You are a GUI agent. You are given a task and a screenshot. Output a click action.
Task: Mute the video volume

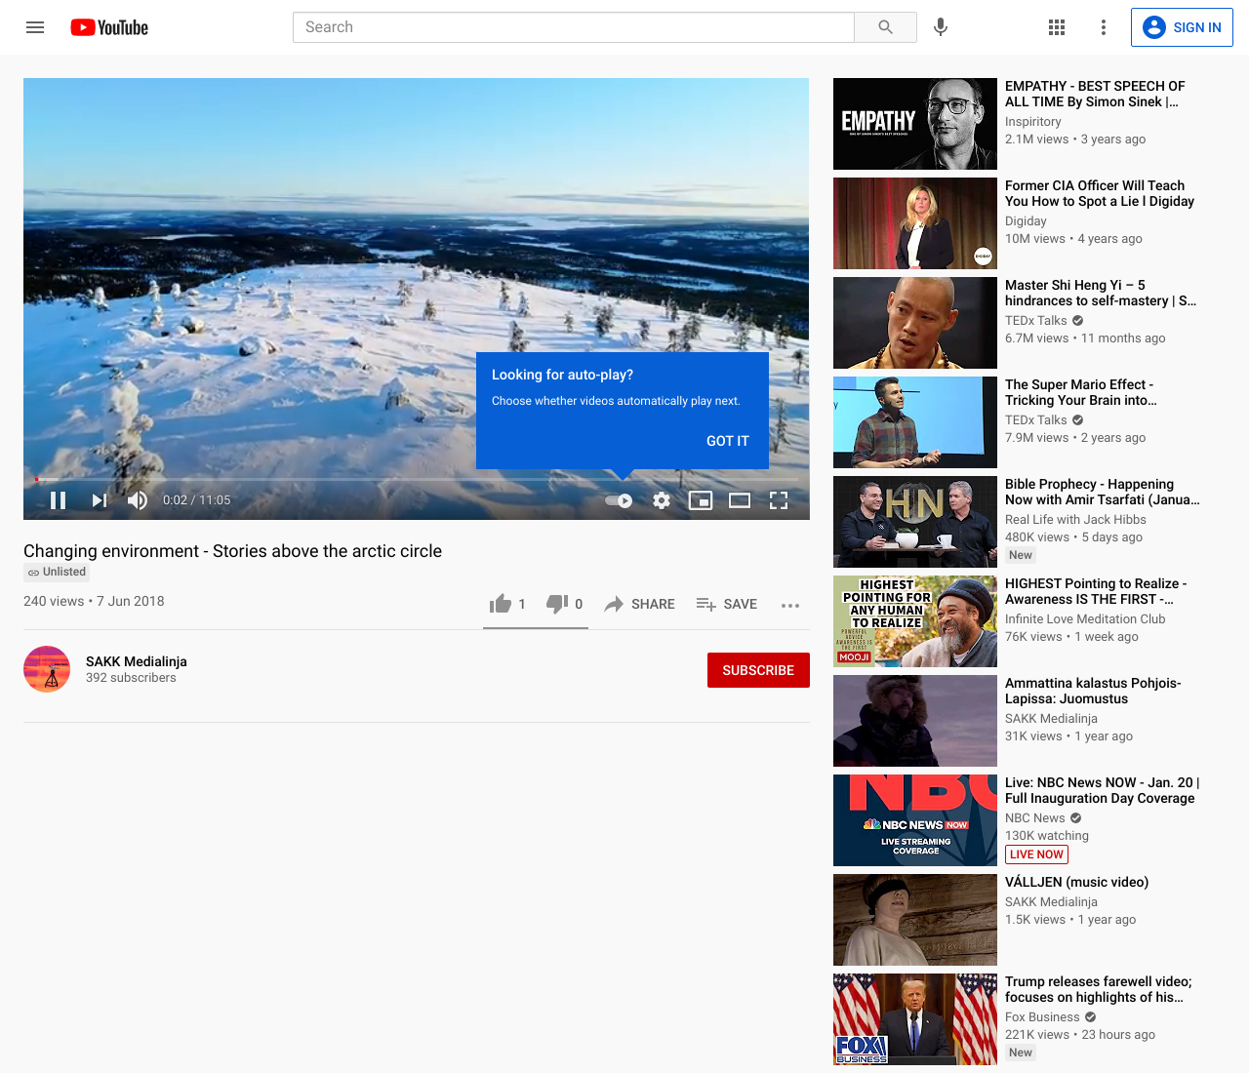tap(138, 500)
